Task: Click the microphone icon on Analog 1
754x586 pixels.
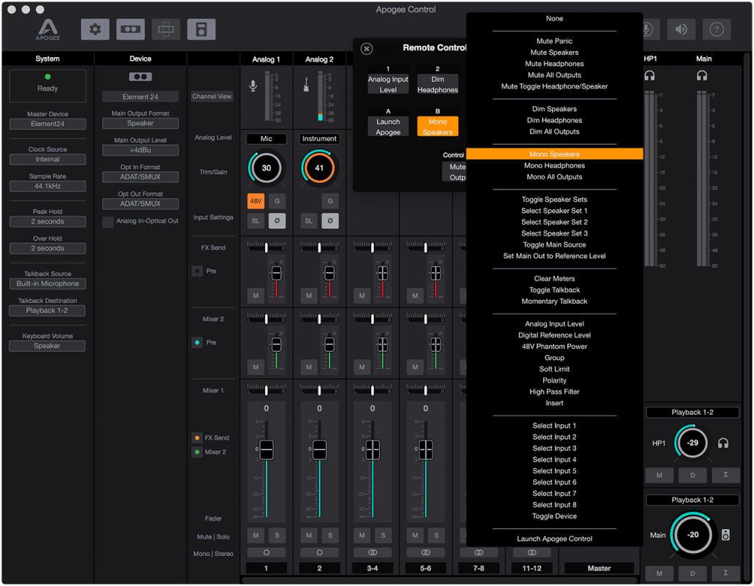Action: [x=253, y=86]
